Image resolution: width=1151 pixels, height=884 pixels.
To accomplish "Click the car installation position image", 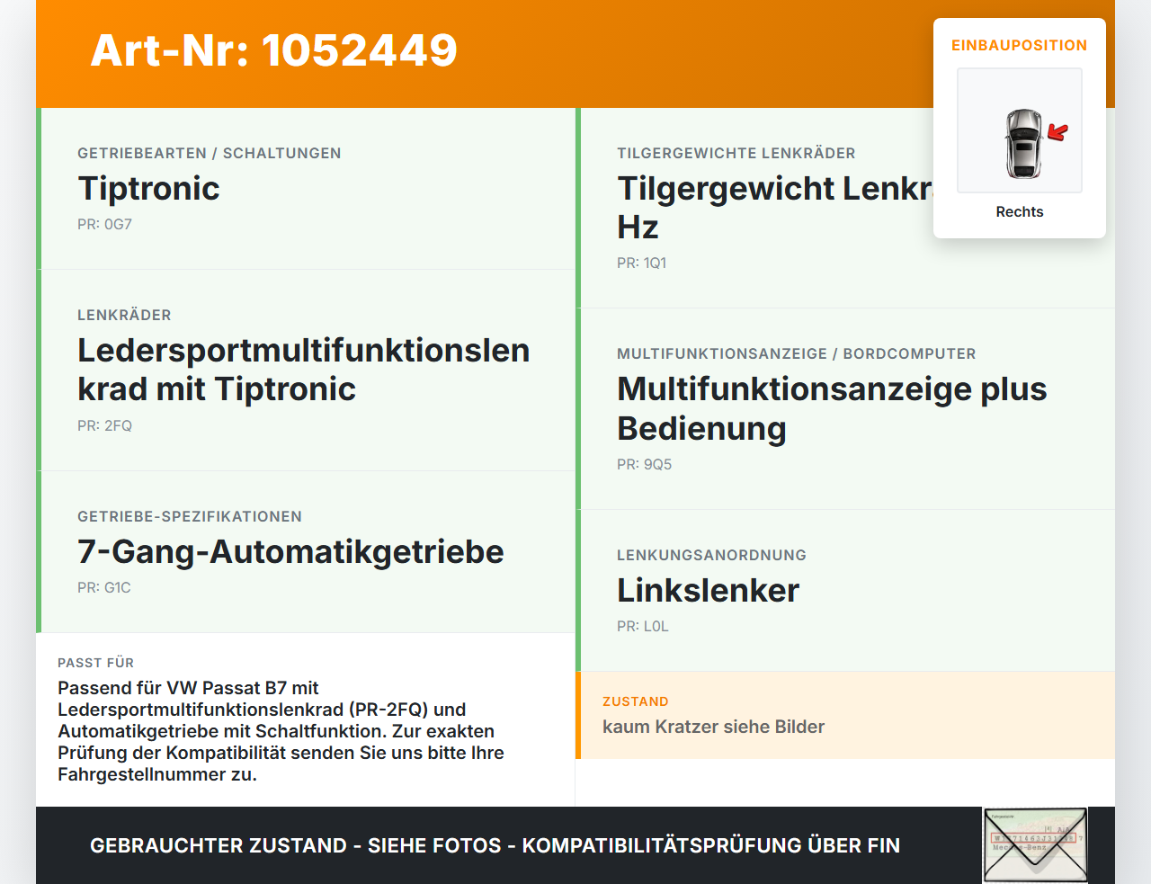I will click(x=1020, y=130).
